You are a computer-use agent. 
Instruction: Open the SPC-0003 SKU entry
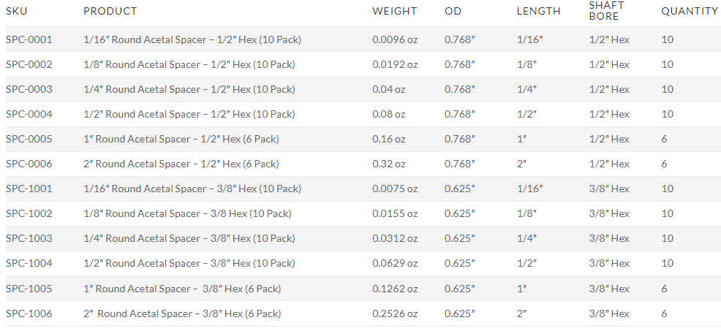(29, 89)
